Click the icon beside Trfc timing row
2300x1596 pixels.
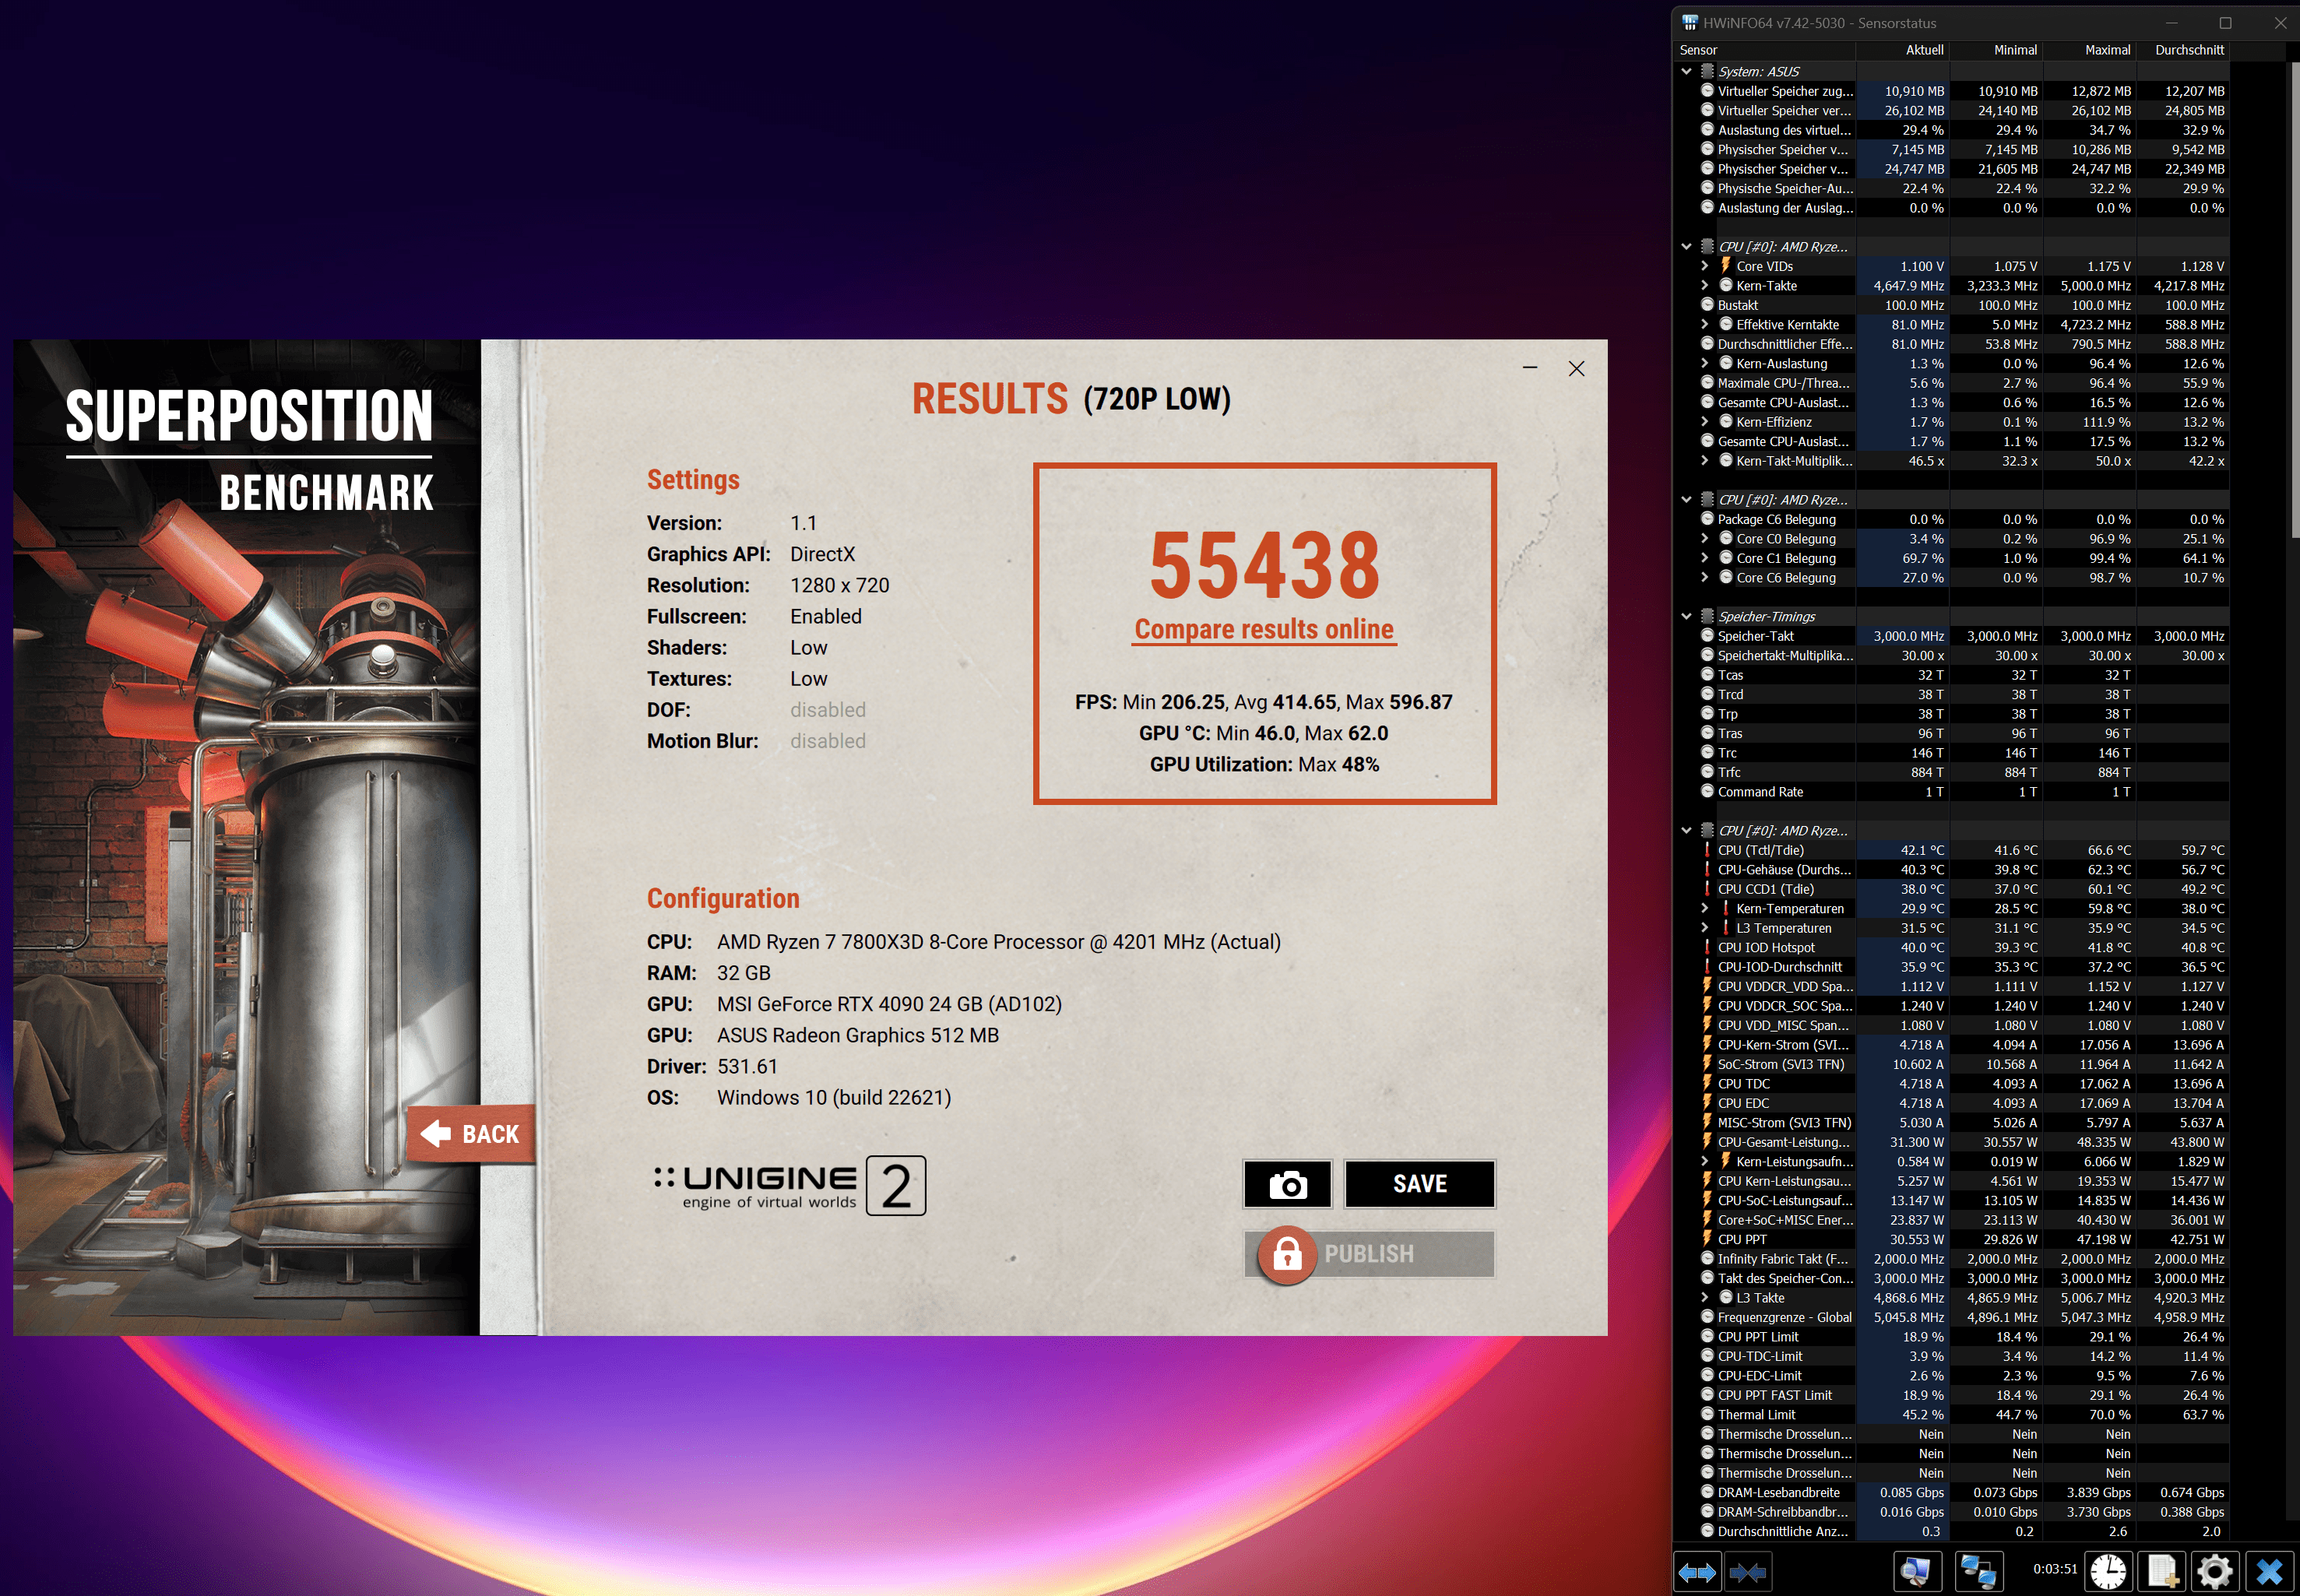tap(1708, 772)
